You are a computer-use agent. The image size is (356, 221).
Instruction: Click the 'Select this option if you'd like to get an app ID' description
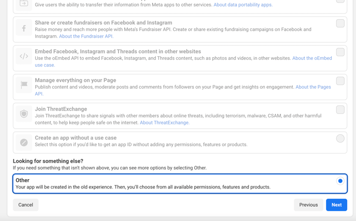141,145
